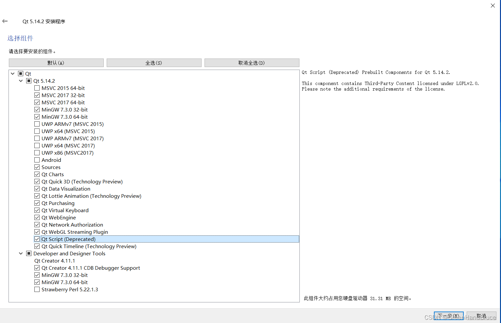Close the Qt installer window
The width and height of the screenshot is (501, 323).
click(493, 6)
